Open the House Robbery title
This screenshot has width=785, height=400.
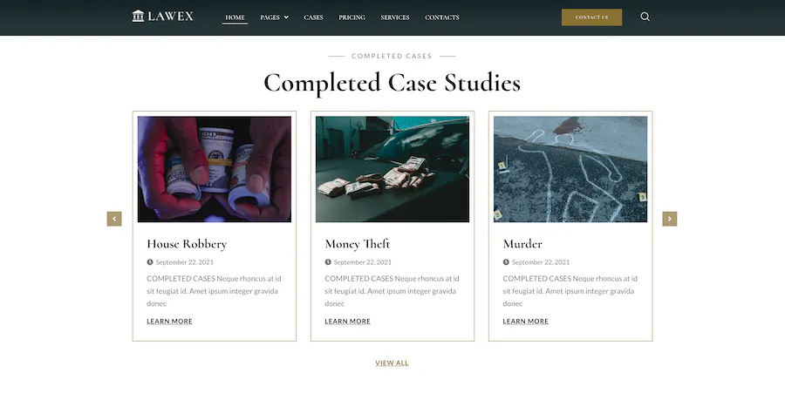click(x=187, y=244)
